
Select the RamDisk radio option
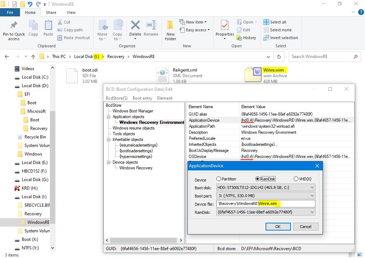coord(257,179)
